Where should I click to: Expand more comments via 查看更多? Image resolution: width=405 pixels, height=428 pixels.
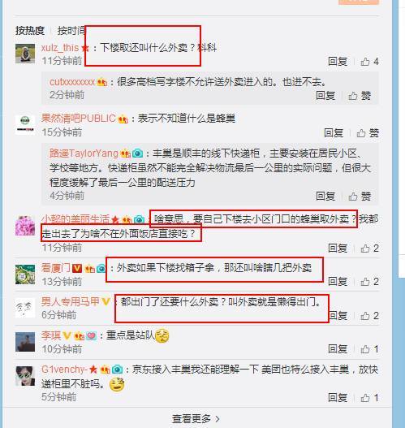[196, 419]
